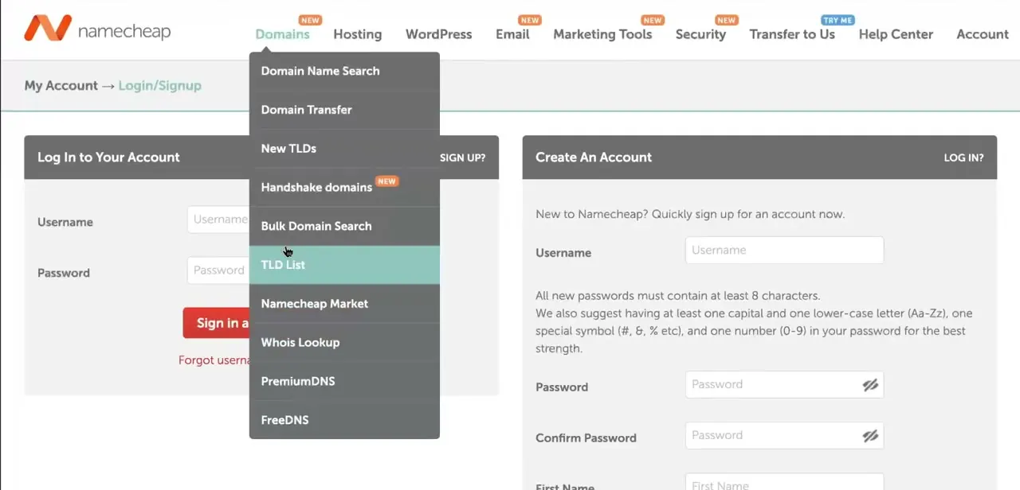Open the Email menu
Image resolution: width=1020 pixels, height=490 pixels.
[x=512, y=34]
